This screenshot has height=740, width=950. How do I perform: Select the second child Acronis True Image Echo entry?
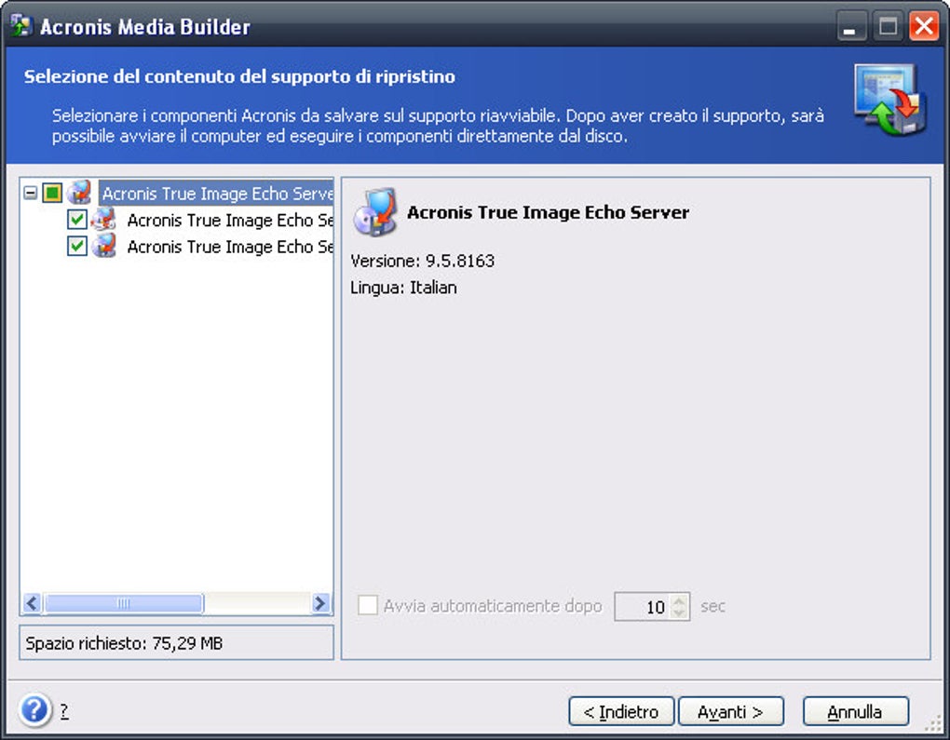click(230, 247)
